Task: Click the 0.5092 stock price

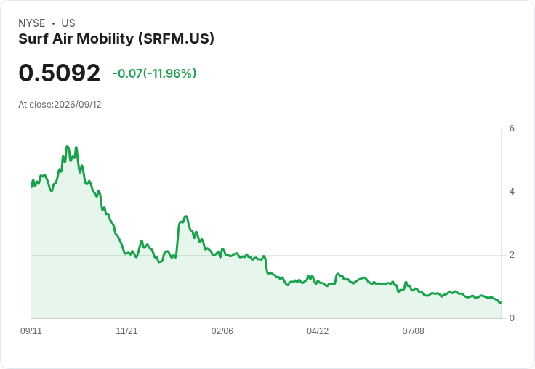Action: (60, 73)
